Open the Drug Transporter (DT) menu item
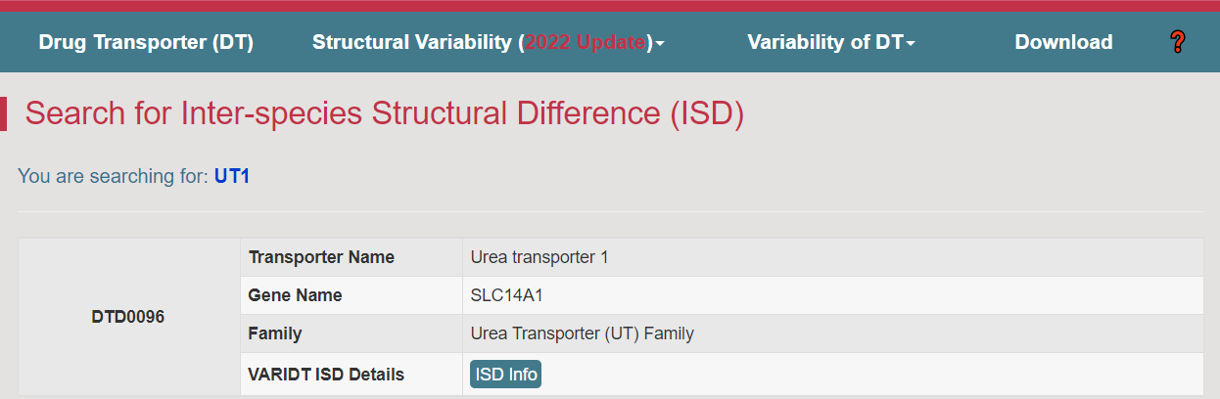 pos(146,42)
